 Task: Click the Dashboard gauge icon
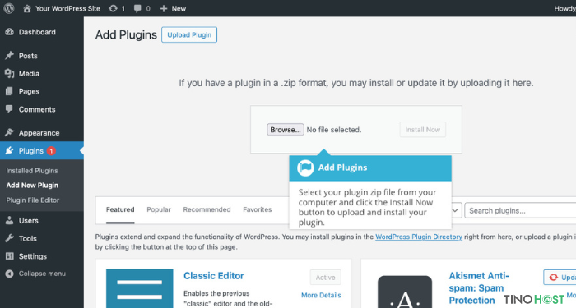[10, 32]
